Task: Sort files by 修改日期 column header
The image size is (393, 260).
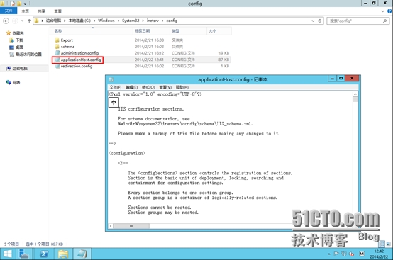Action: click(x=151, y=30)
